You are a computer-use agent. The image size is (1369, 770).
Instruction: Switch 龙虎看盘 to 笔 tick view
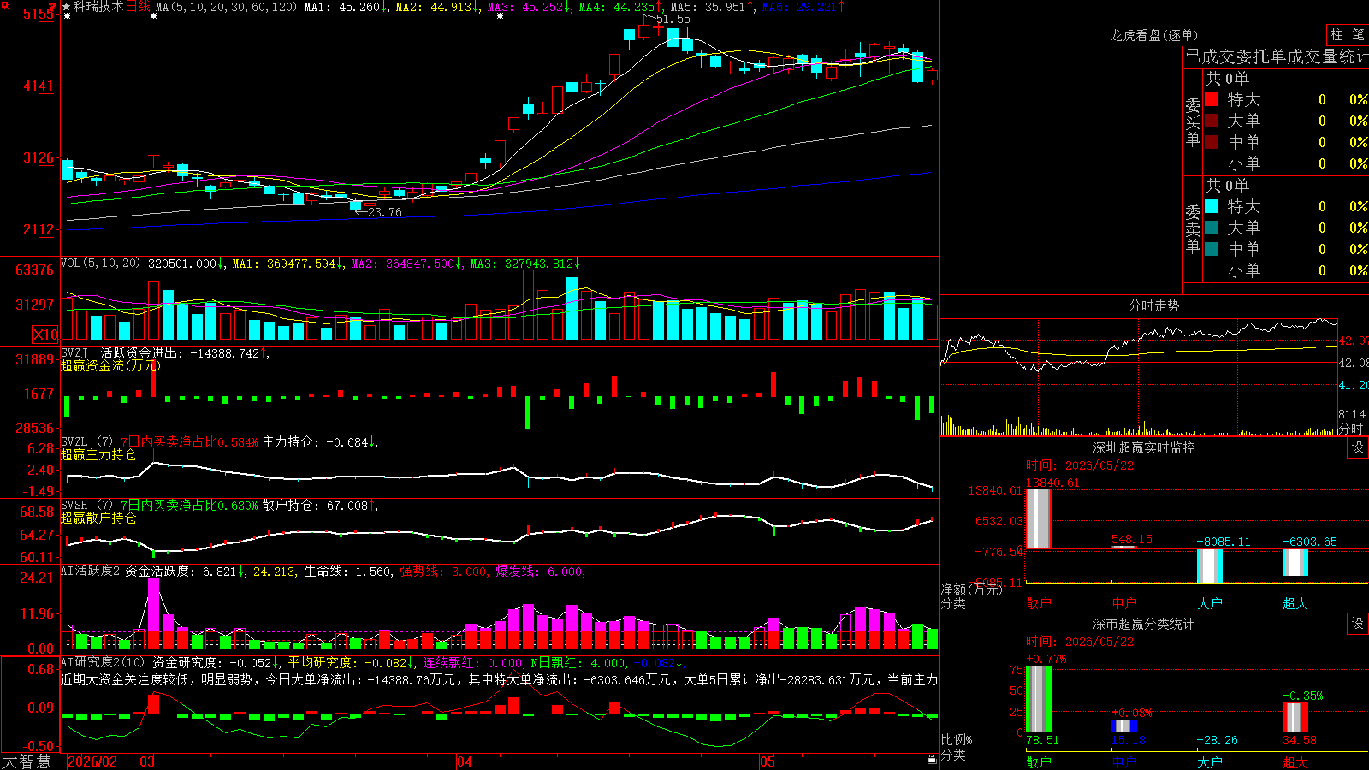pyautogui.click(x=1358, y=35)
